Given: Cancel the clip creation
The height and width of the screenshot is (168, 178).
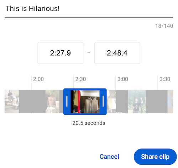Looking at the screenshot, I should click(109, 157).
